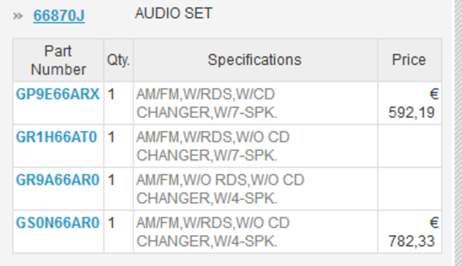
Task: Click the AUDIO SET heading text
Action: coord(173,14)
